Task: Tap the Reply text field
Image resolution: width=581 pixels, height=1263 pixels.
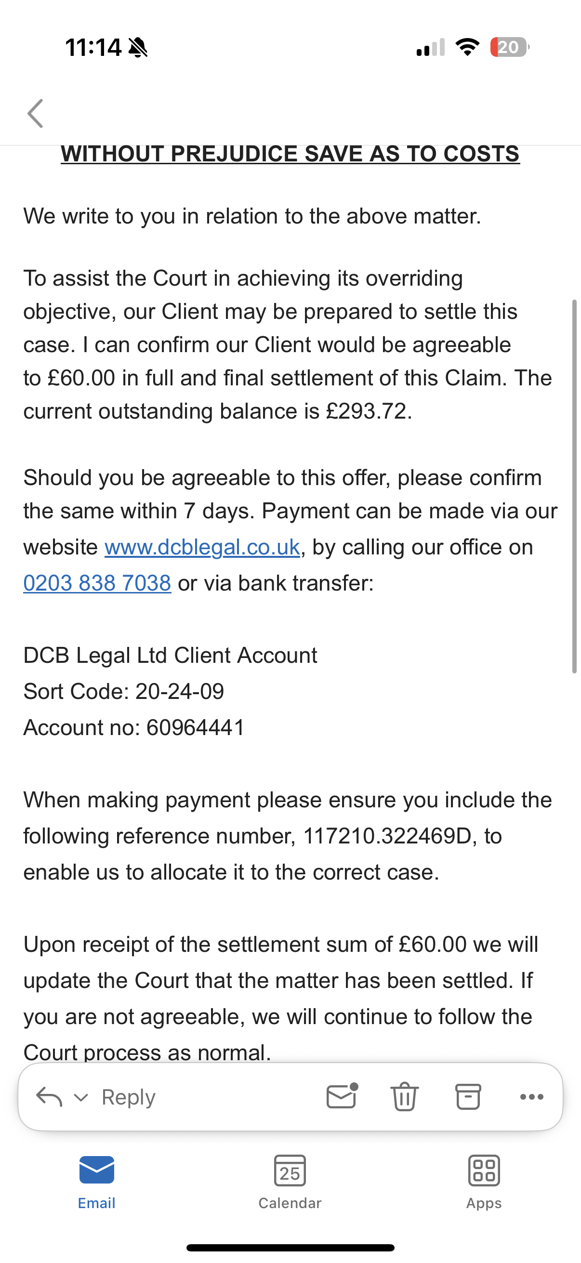Action: [x=129, y=1097]
